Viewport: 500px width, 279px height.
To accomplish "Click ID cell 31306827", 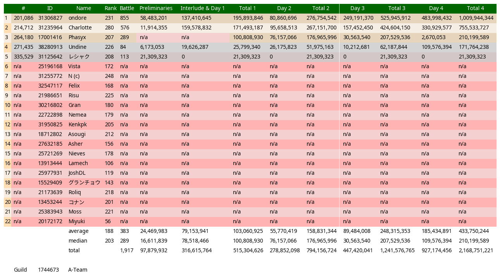I will click(50, 18).
